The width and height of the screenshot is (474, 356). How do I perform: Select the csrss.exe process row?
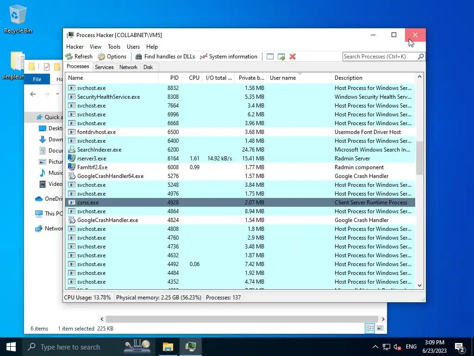pos(240,202)
